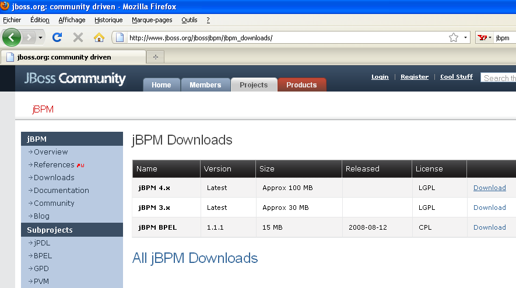The image size is (516, 288).
Task: Click the Login link
Action: [380, 77]
